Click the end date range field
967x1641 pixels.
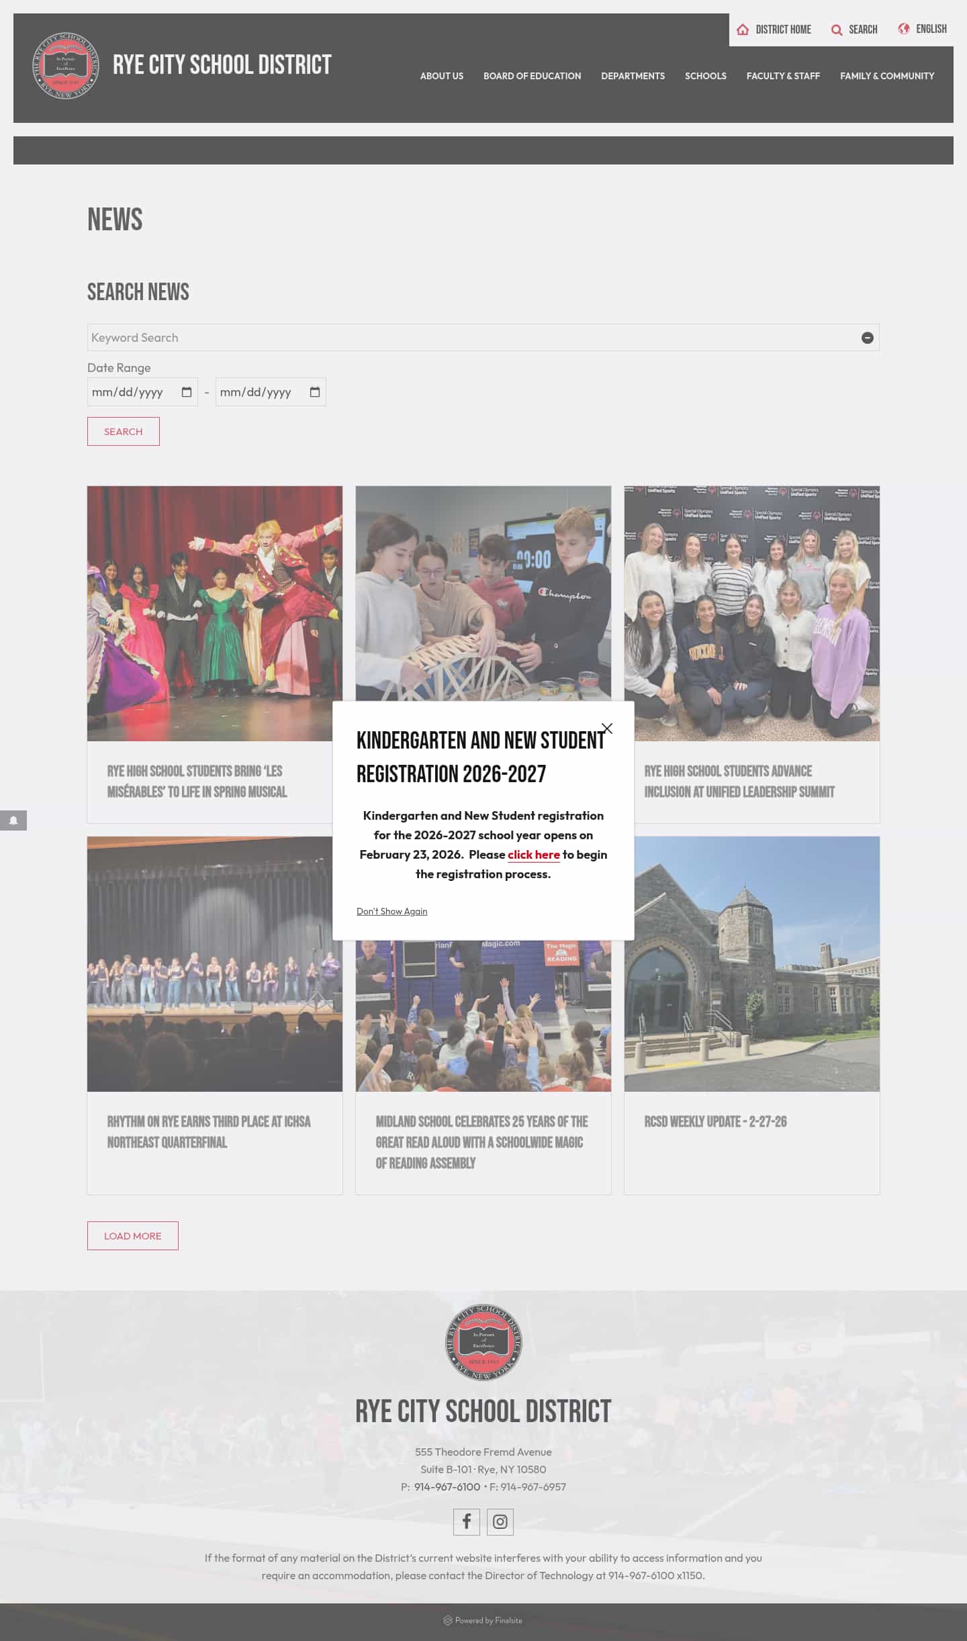[271, 392]
